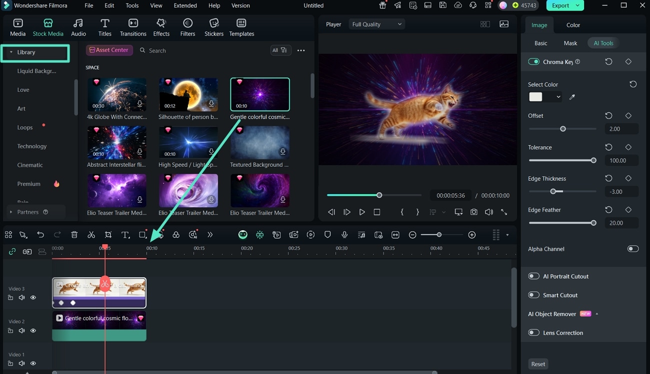The width and height of the screenshot is (650, 374).
Task: Delete the selected clip with trash icon
Action: pos(74,235)
